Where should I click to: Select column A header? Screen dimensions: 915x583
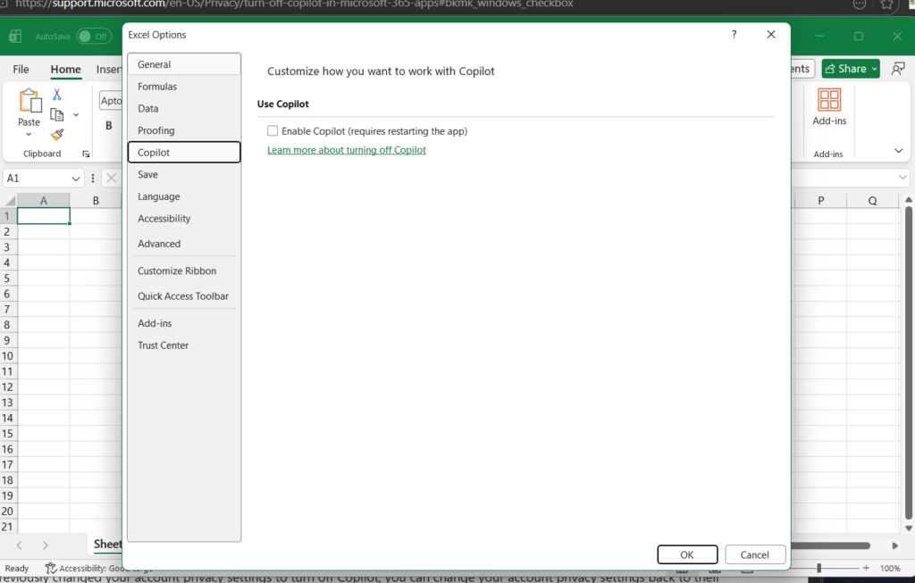44,201
